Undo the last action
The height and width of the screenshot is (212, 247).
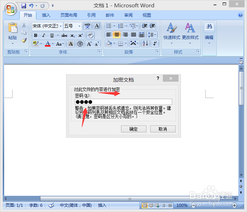point(31,6)
